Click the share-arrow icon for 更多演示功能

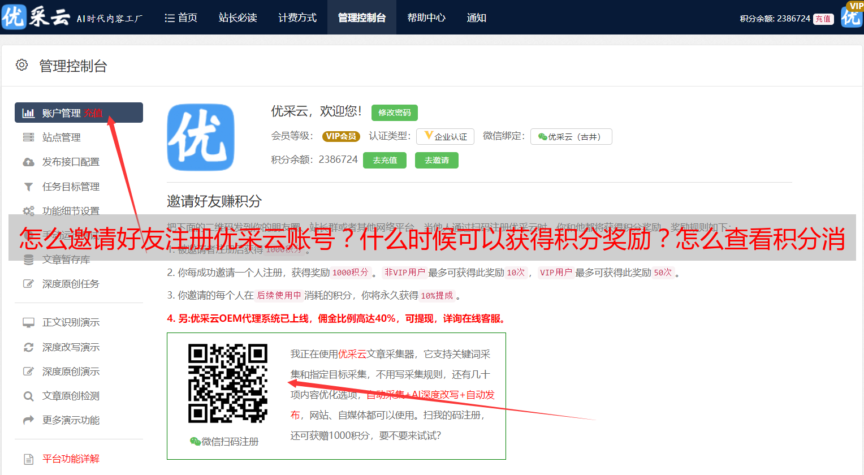(x=28, y=420)
